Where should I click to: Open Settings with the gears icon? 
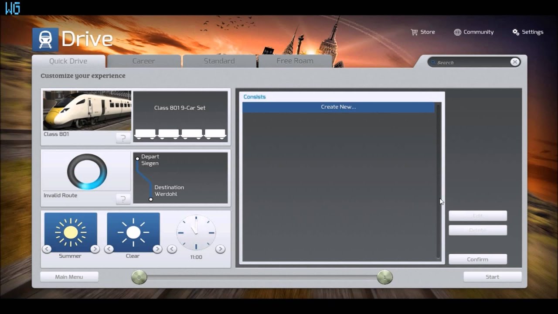point(527,32)
